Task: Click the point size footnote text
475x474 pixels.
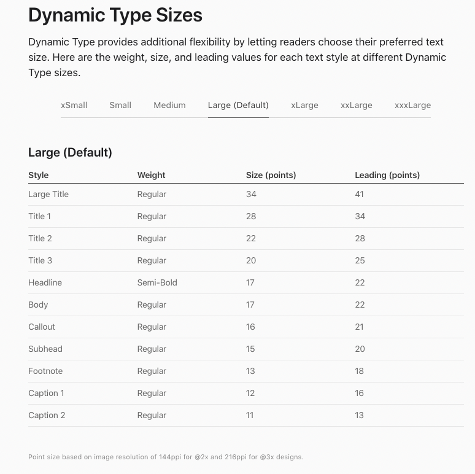Action: 166,457
